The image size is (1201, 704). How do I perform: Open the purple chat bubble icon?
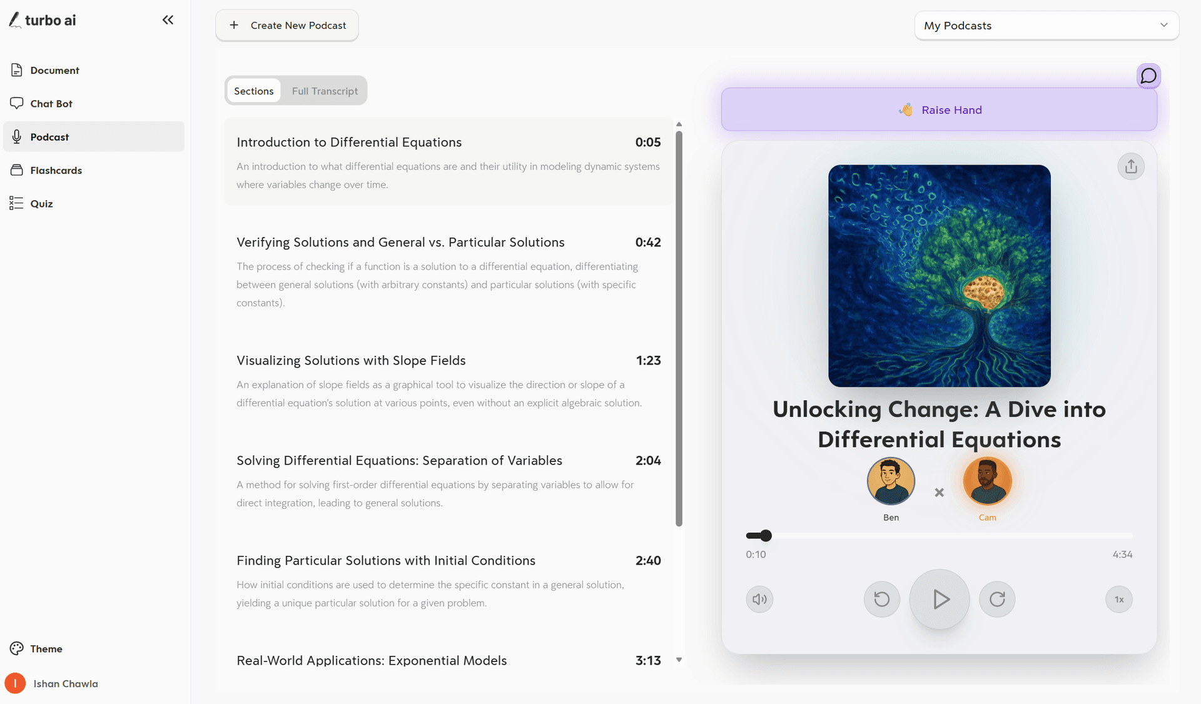(x=1148, y=76)
